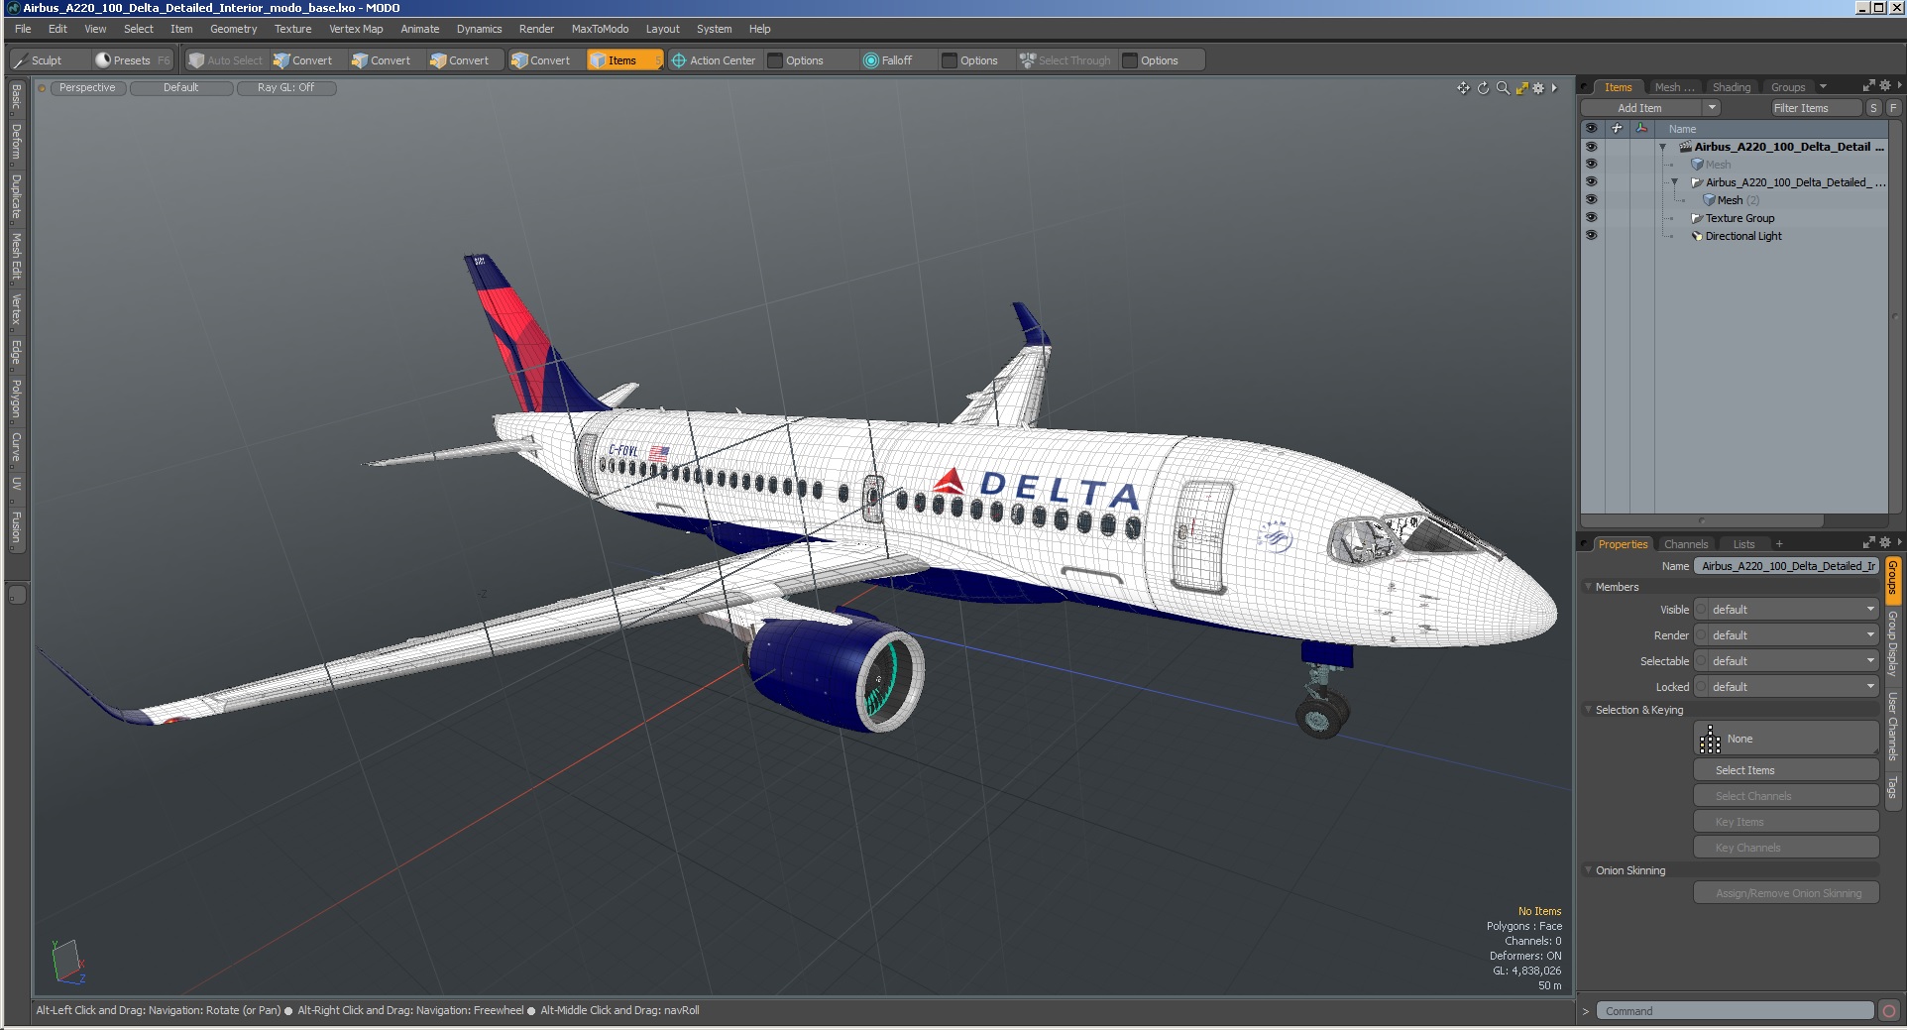
Task: Click the Select Items button
Action: (1787, 770)
